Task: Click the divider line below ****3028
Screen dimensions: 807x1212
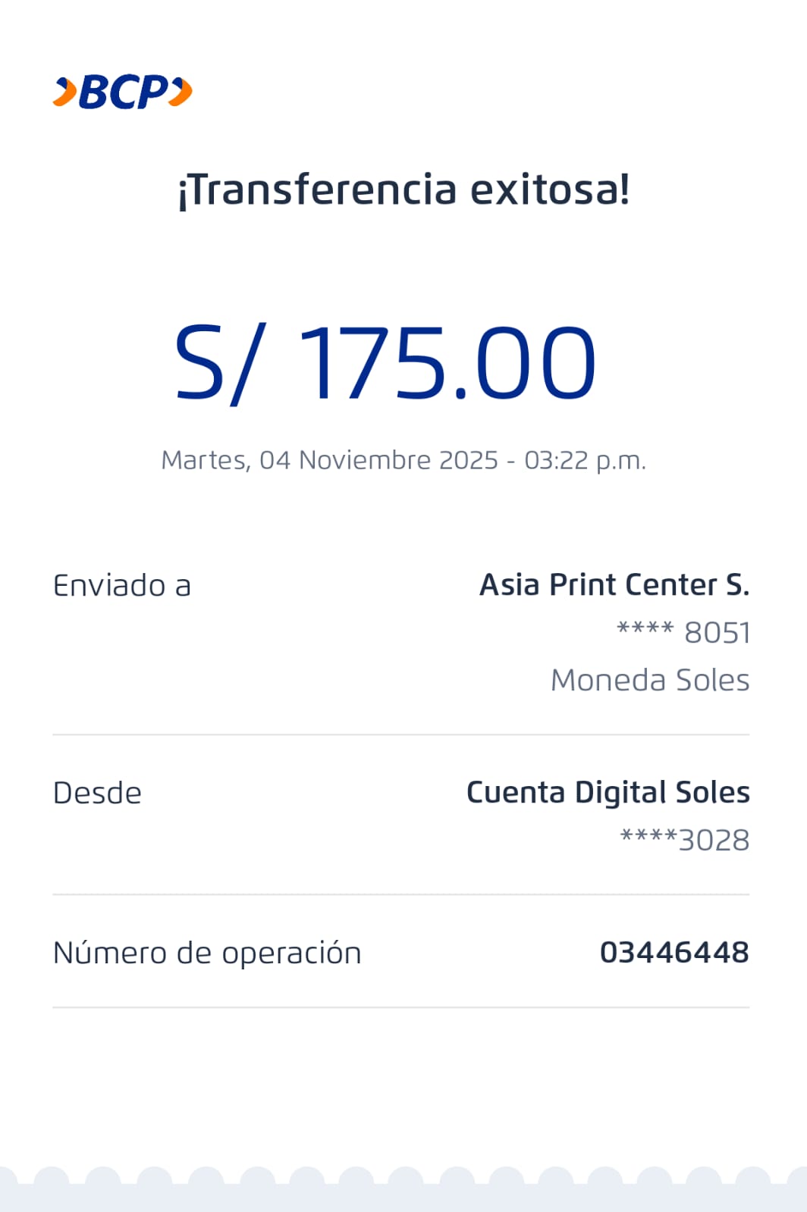Action: click(x=400, y=894)
